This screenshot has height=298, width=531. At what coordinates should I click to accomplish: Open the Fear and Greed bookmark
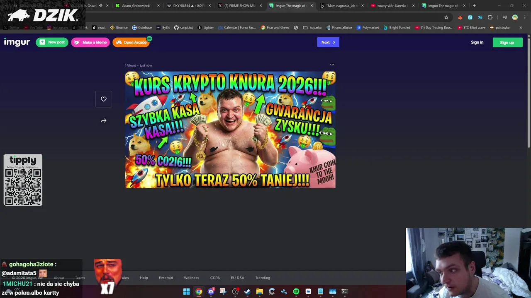pos(275,28)
